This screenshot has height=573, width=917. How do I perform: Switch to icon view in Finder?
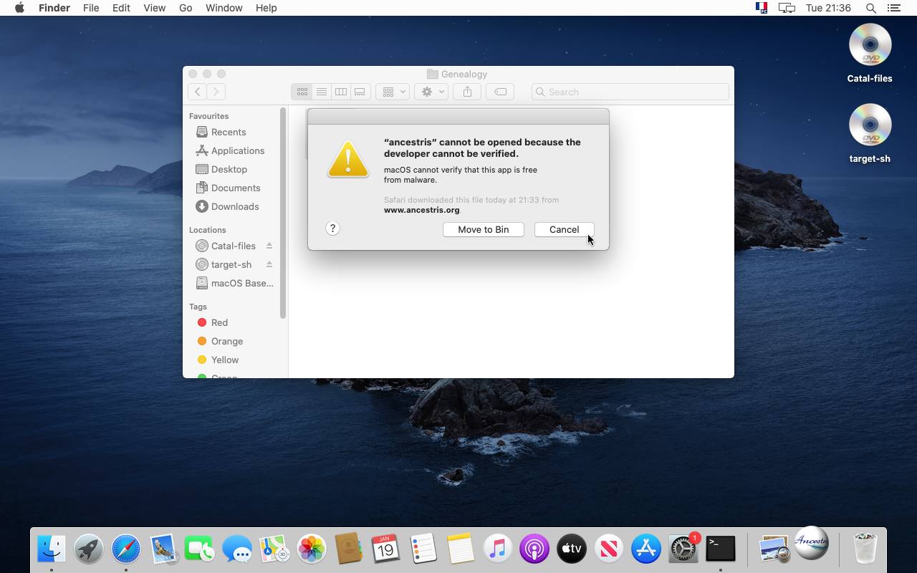point(302,92)
